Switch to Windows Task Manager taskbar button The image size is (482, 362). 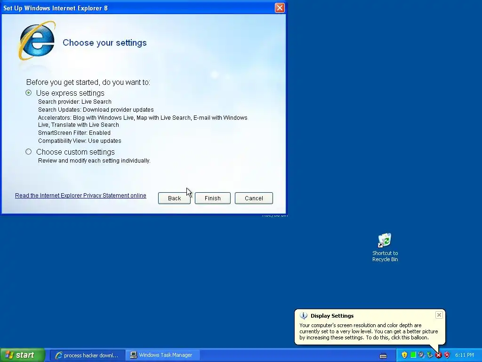[x=163, y=355]
